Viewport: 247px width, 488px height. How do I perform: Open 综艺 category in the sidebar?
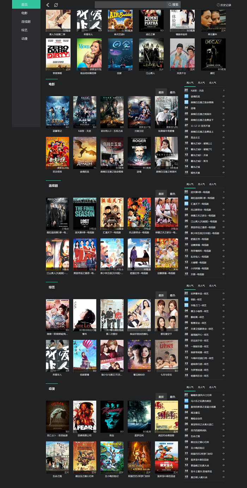click(x=24, y=30)
